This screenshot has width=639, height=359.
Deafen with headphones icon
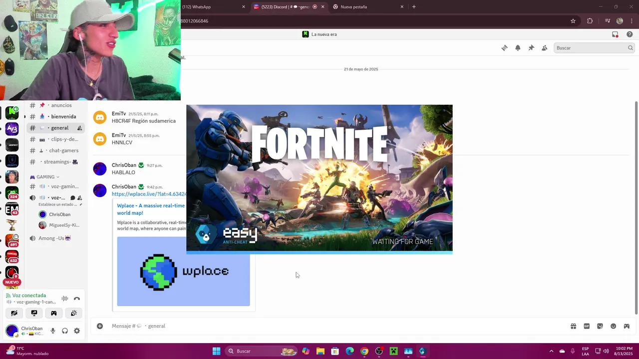65,331
